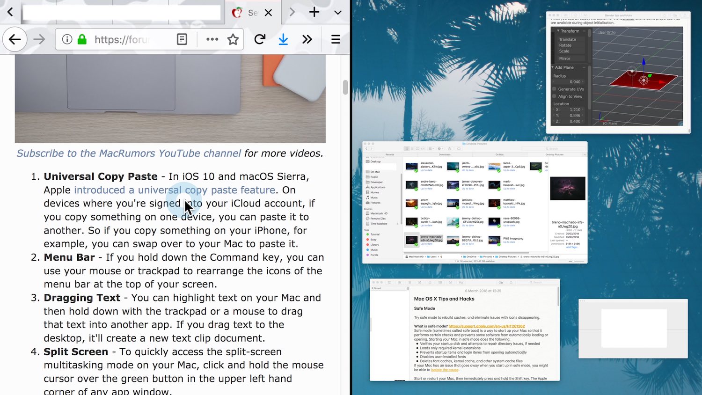Click the Finder search field

tap(553, 148)
